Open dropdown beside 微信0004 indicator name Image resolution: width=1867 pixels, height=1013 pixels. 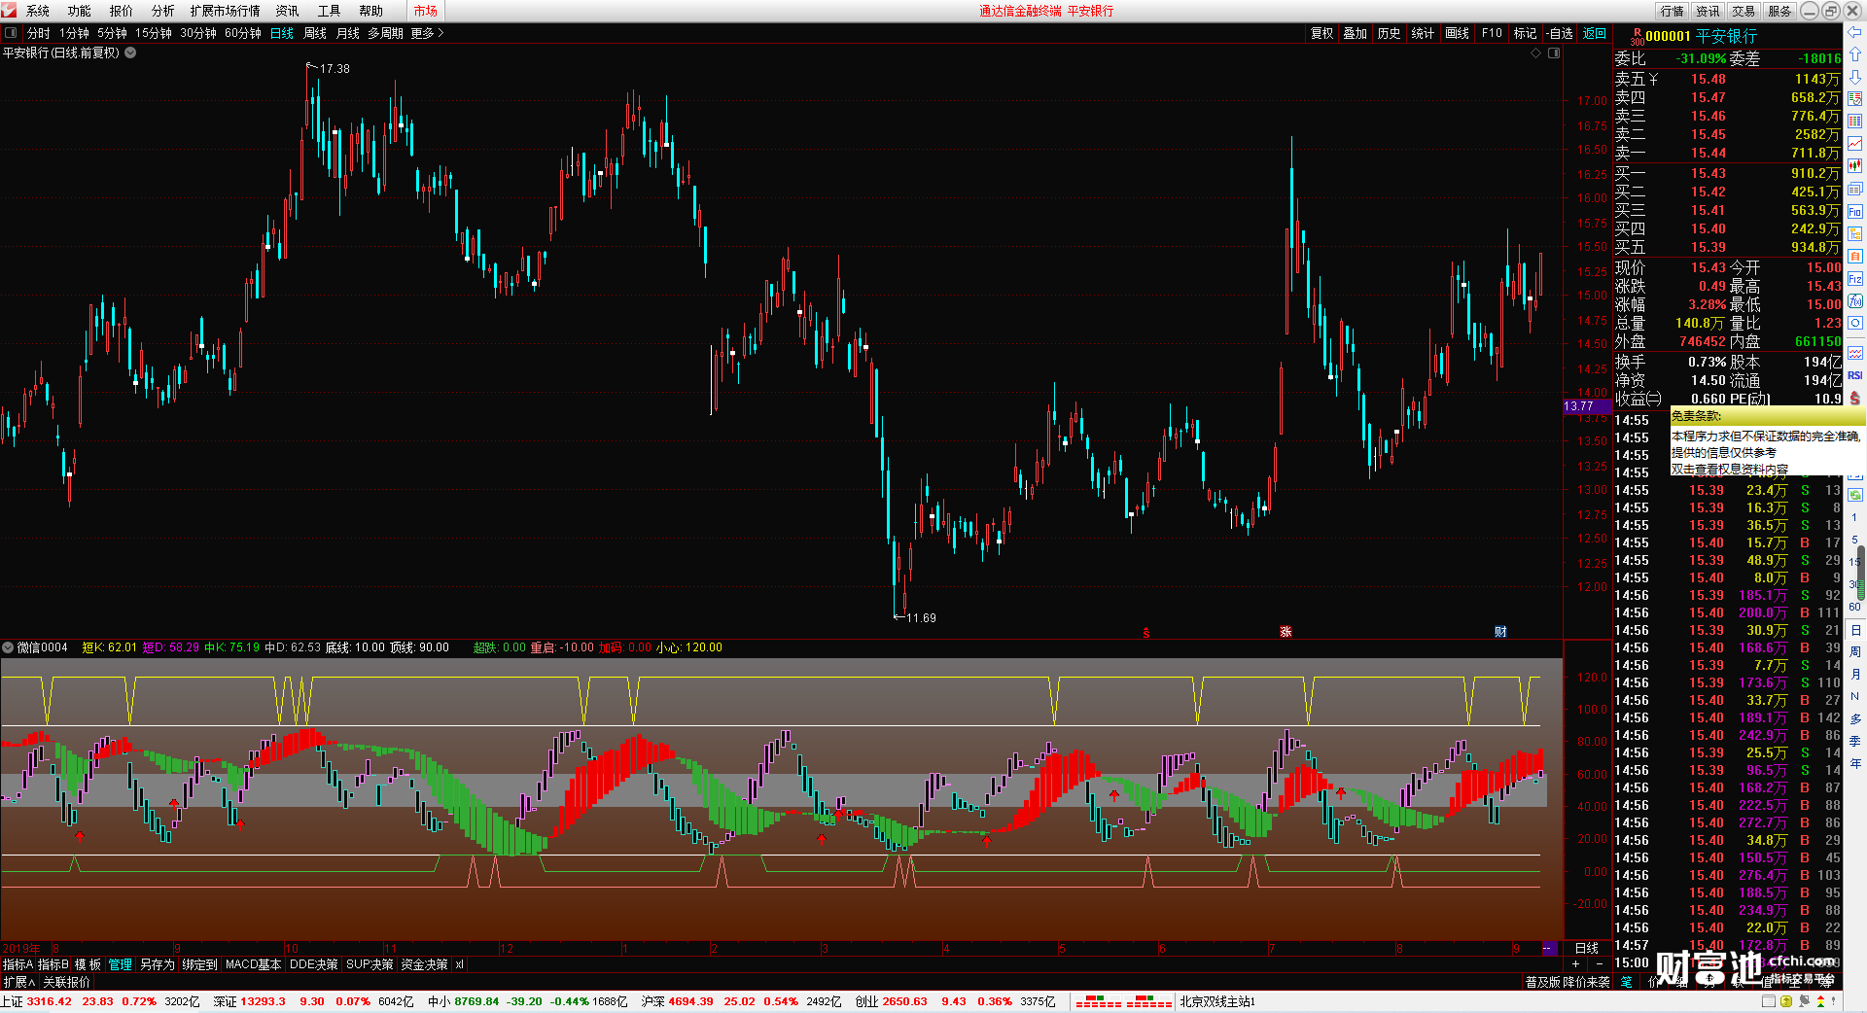pos(8,647)
